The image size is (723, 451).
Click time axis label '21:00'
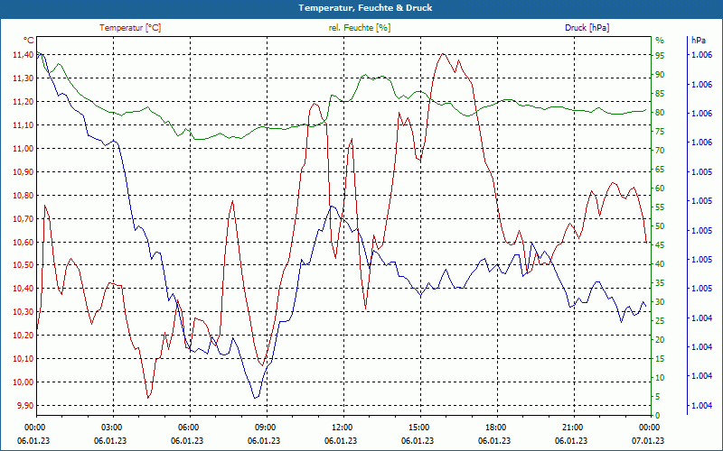(x=571, y=427)
